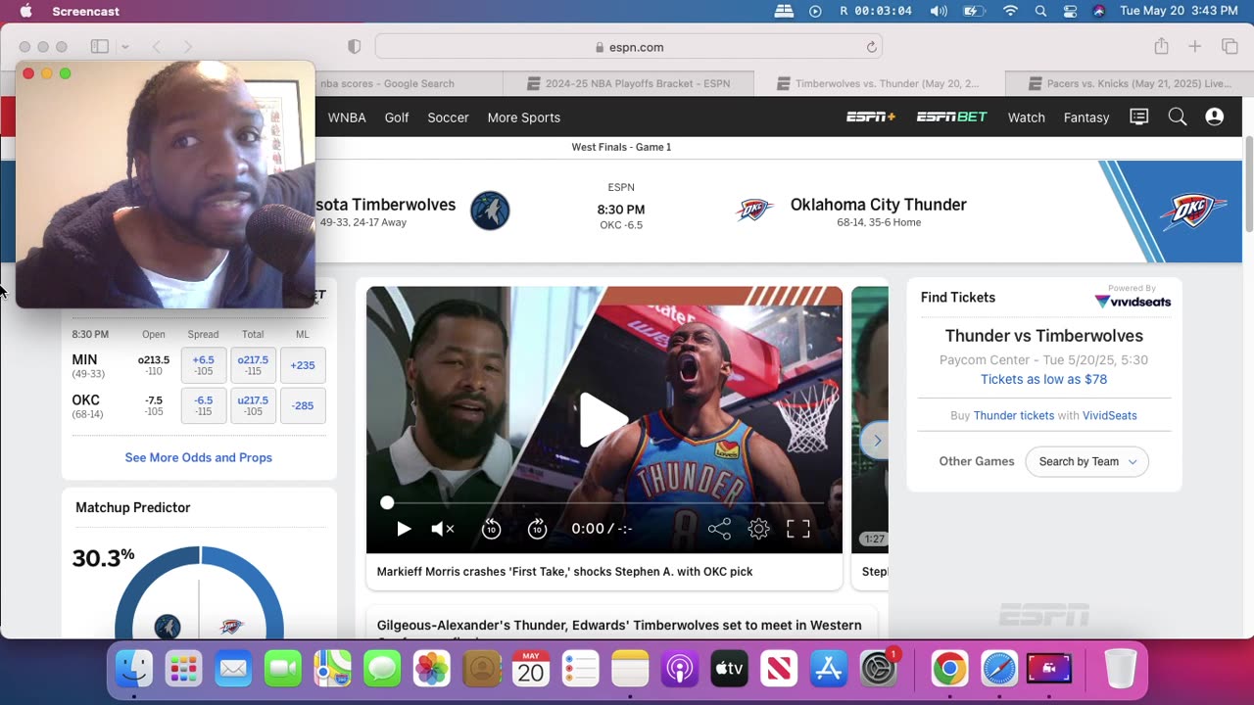This screenshot has height=705, width=1254.
Task: Select MIN +235 moneyline button
Action: click(x=303, y=365)
